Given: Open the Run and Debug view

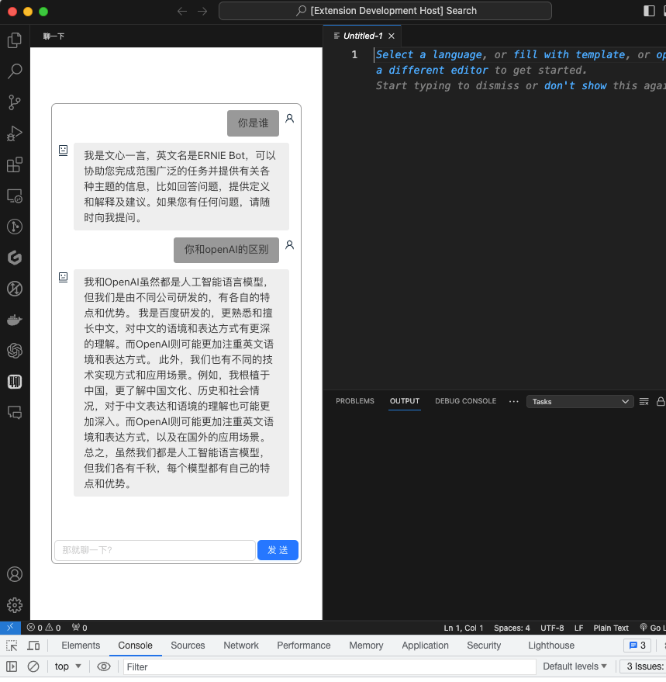Looking at the screenshot, I should tap(14, 133).
